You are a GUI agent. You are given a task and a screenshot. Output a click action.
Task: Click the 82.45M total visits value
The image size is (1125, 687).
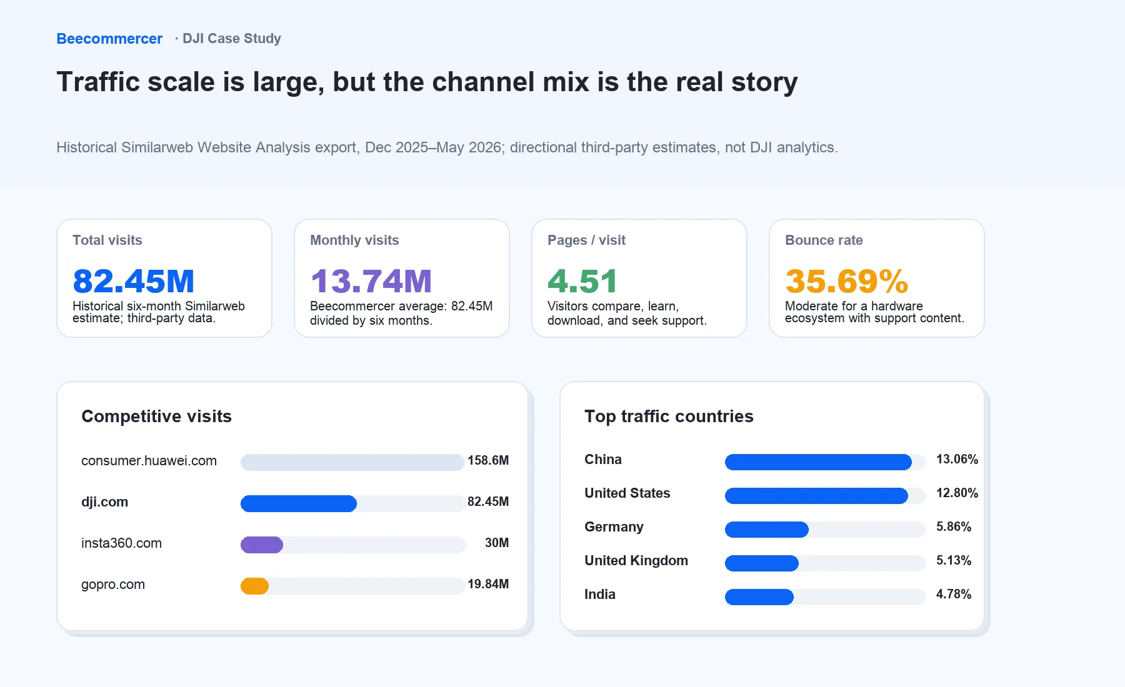(134, 281)
